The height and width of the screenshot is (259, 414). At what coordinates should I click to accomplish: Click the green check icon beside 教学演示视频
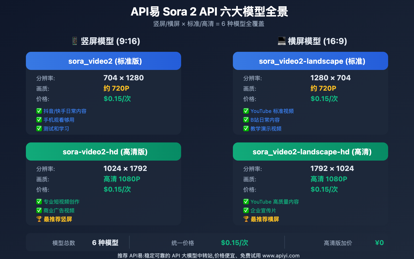point(246,128)
